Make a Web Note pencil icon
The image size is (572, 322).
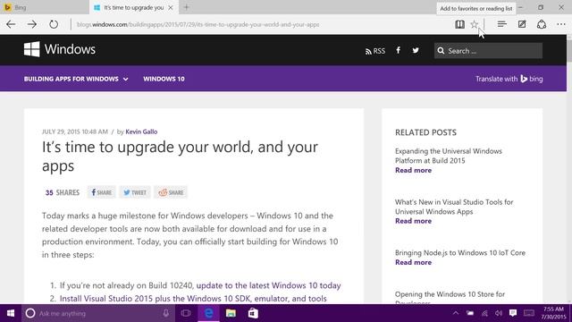[522, 24]
